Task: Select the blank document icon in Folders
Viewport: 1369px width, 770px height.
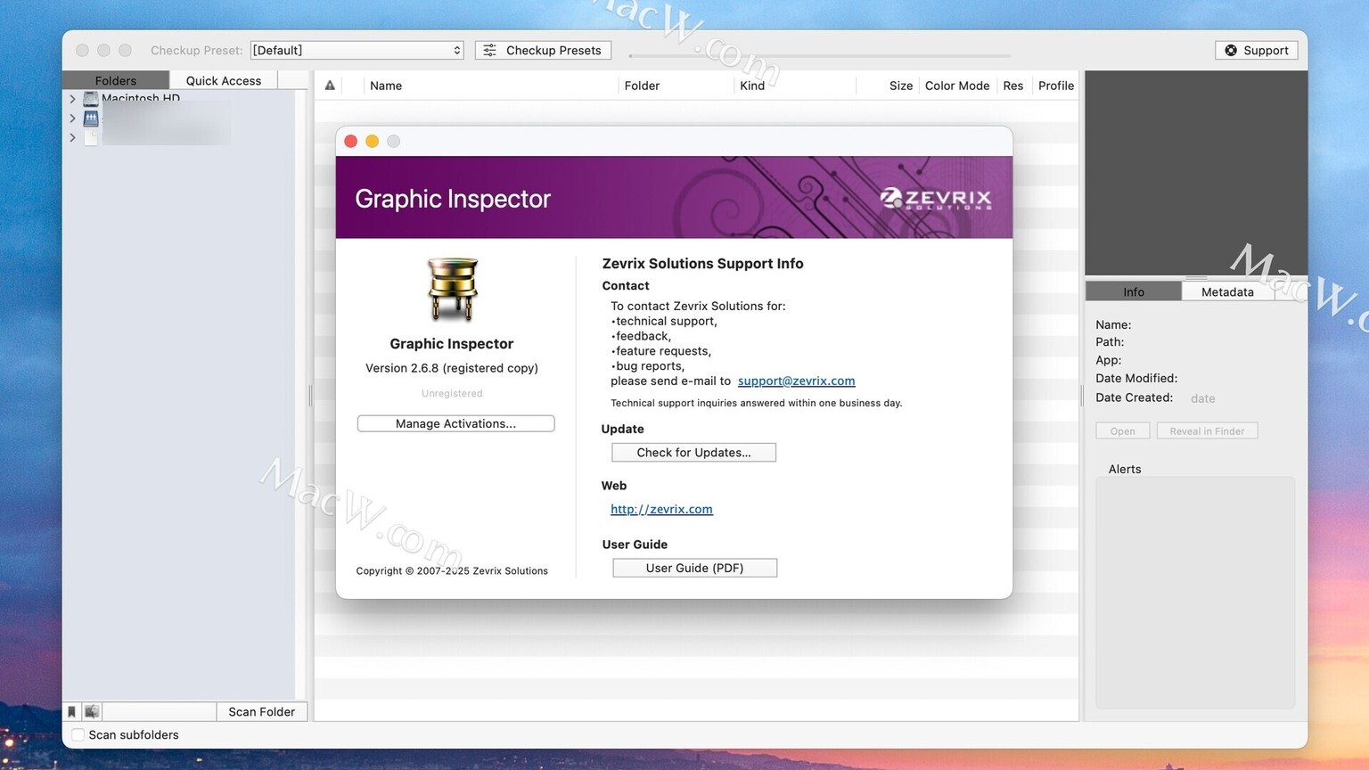Action: point(91,137)
